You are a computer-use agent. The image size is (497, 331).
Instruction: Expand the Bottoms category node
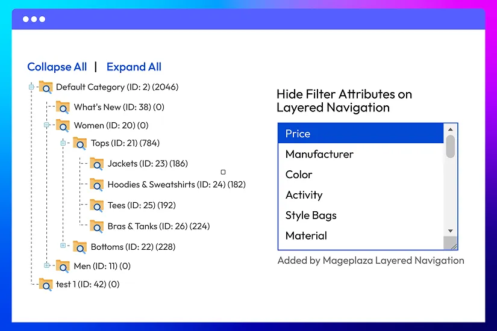63,246
